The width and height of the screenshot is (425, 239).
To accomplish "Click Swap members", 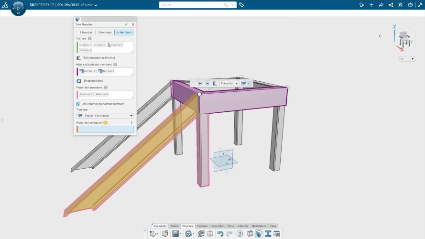I will 90,81.
